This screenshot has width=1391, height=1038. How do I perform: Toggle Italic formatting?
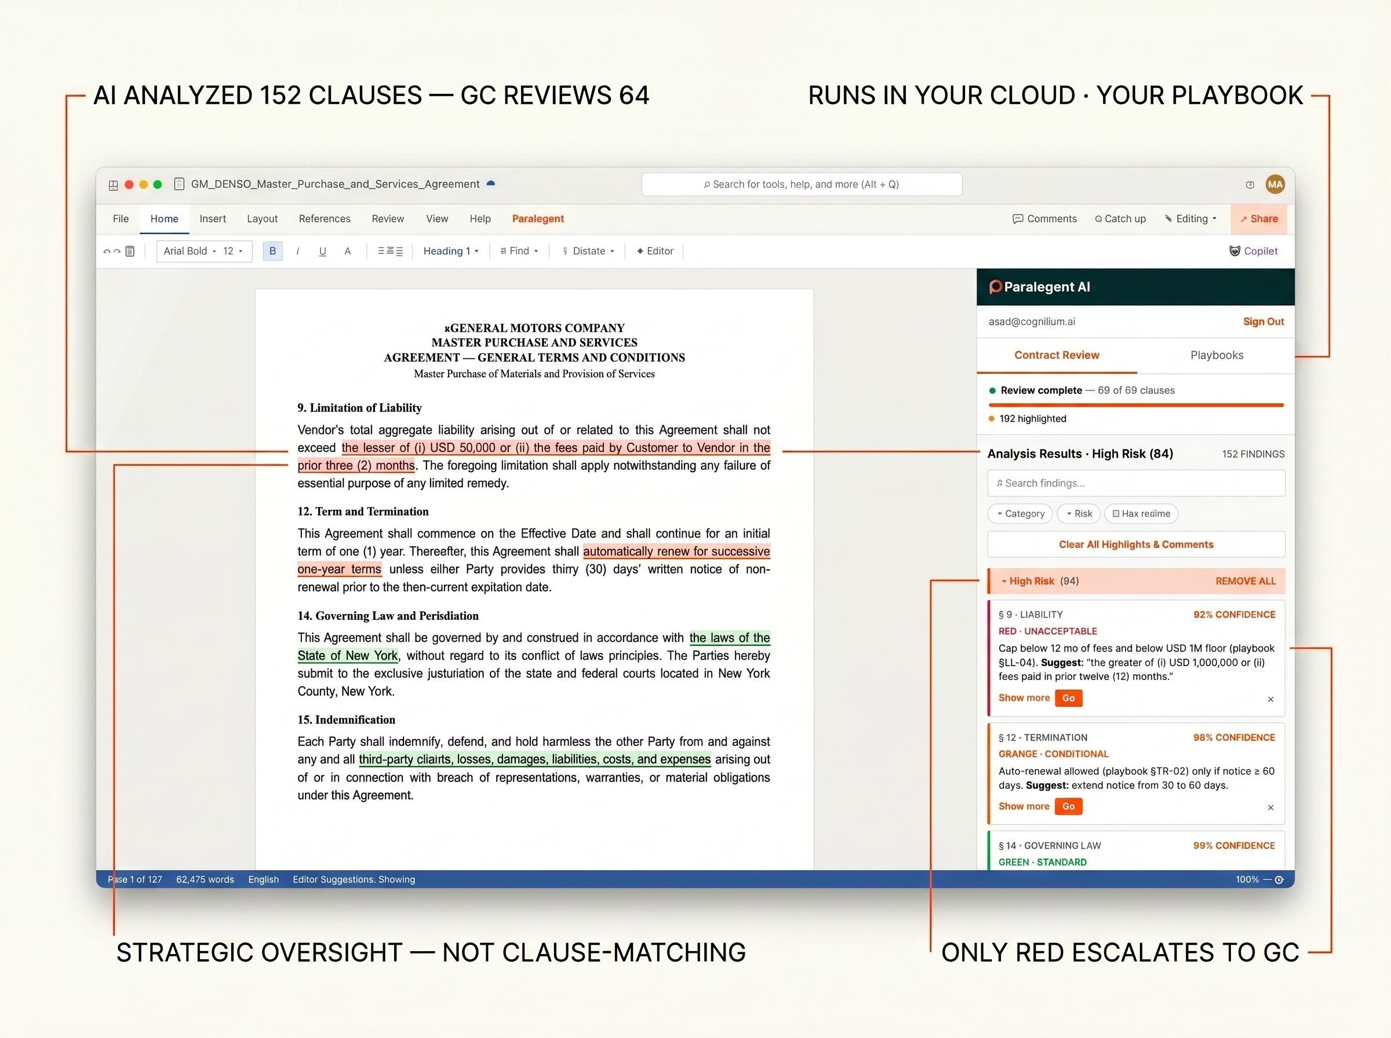tap(297, 251)
